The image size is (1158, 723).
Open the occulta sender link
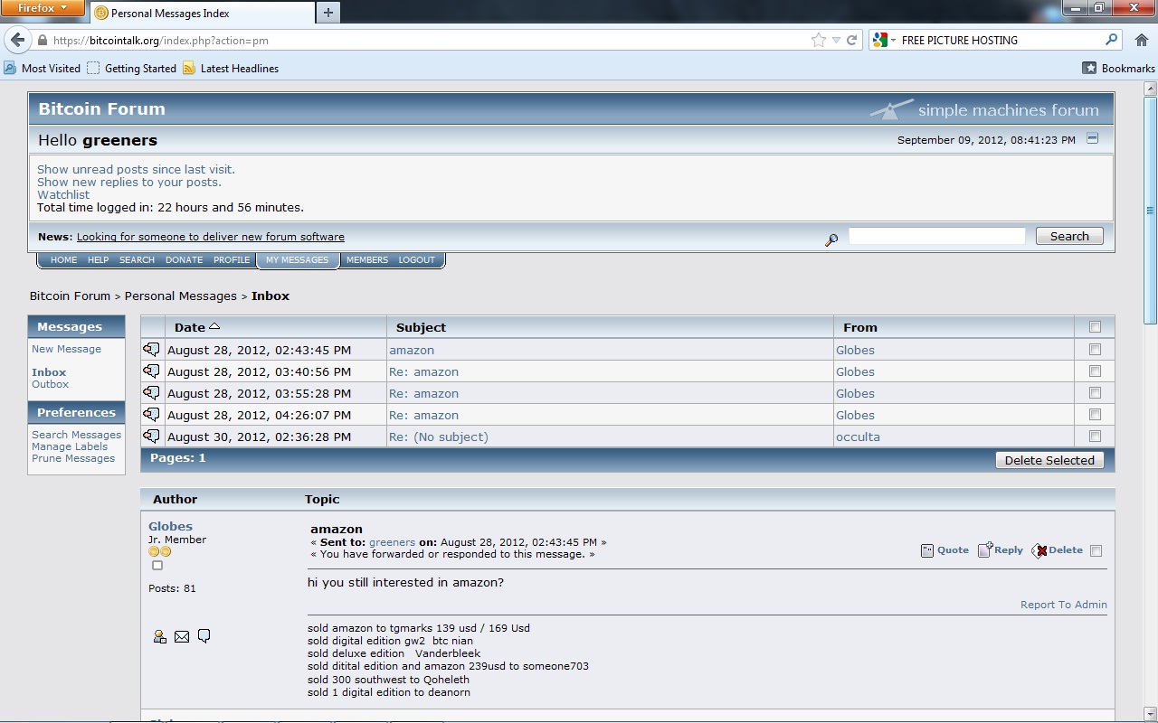coord(858,437)
